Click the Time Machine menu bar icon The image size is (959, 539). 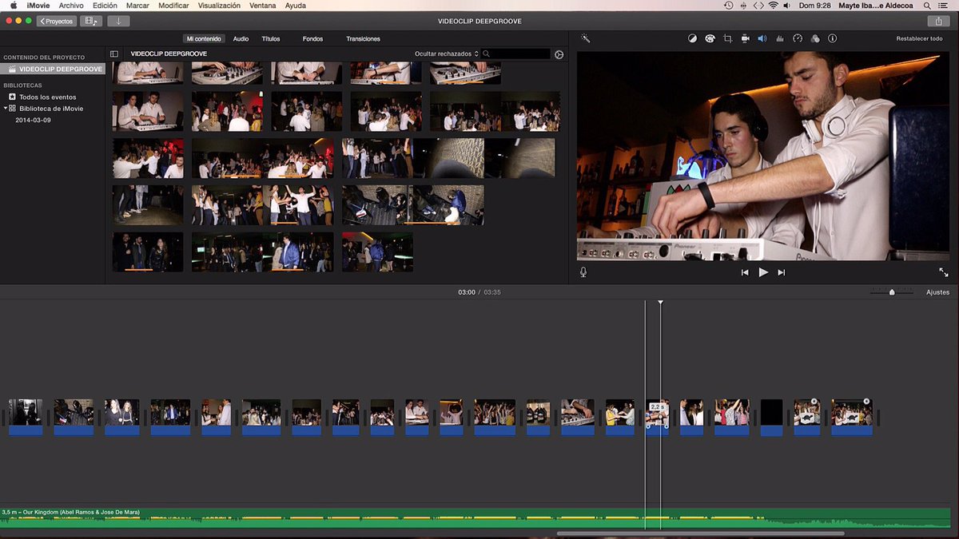click(x=728, y=6)
